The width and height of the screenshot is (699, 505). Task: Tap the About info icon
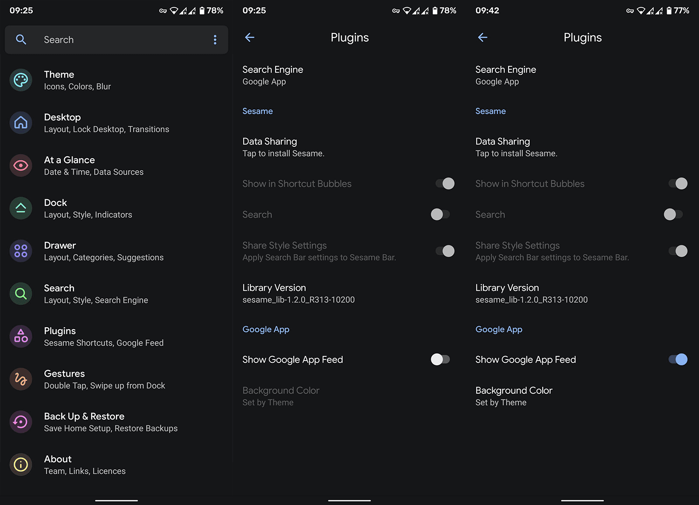pos(21,465)
